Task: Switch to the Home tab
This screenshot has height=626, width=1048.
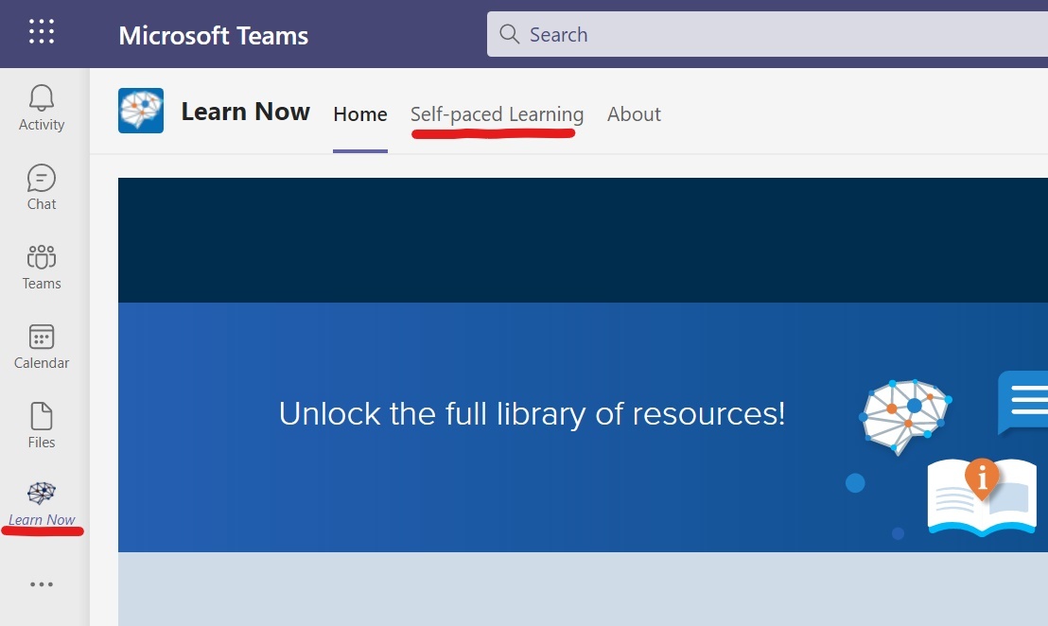Action: click(360, 114)
